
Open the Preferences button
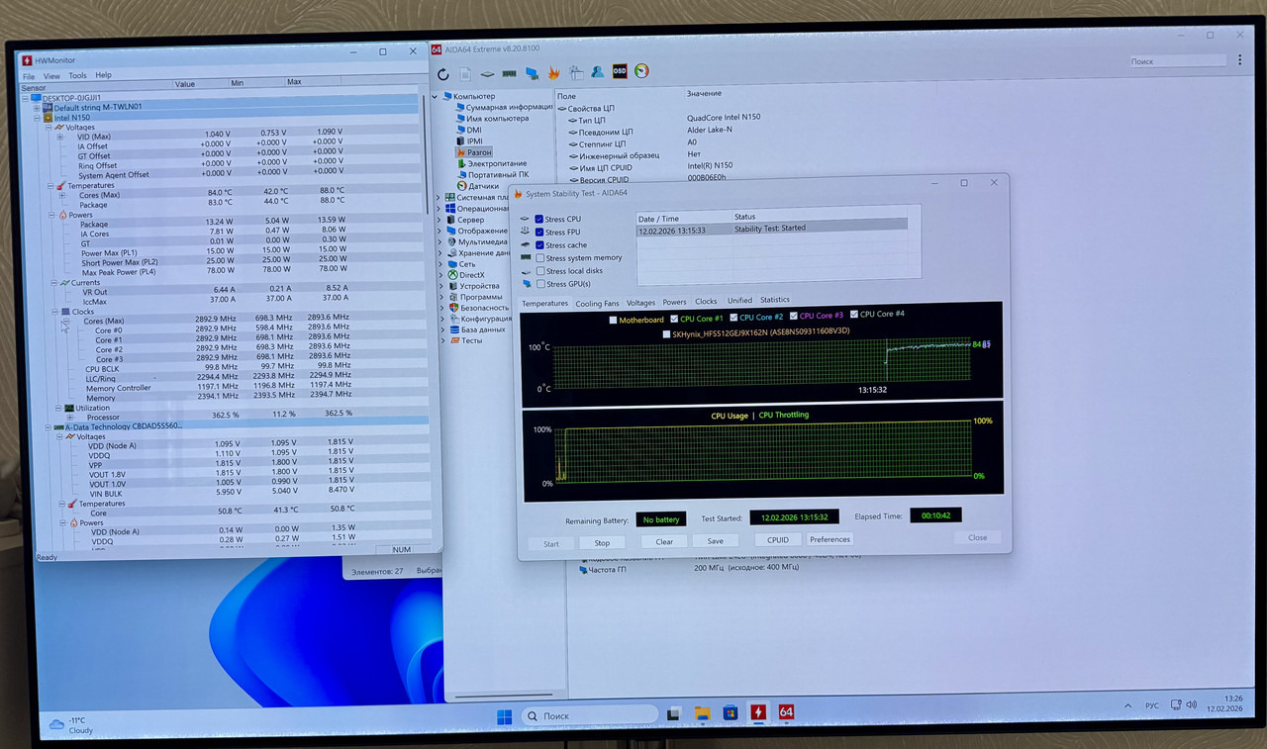click(x=829, y=539)
